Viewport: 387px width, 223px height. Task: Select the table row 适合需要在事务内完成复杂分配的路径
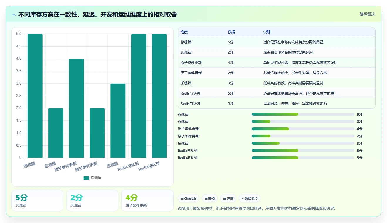click(276, 42)
